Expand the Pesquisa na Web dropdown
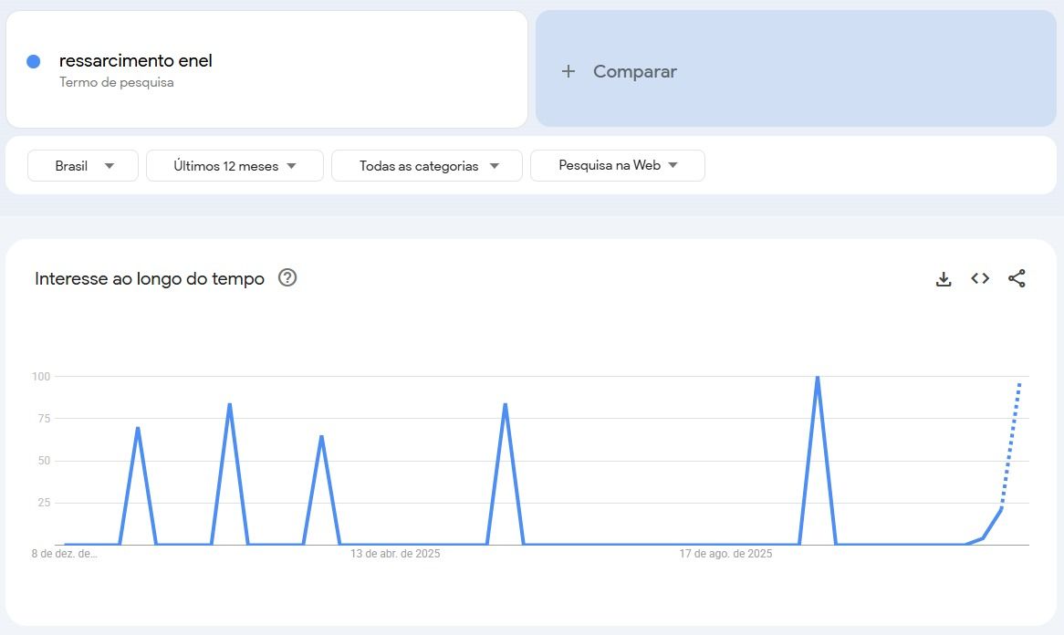Screen dimensions: 1064x635 tap(618, 166)
